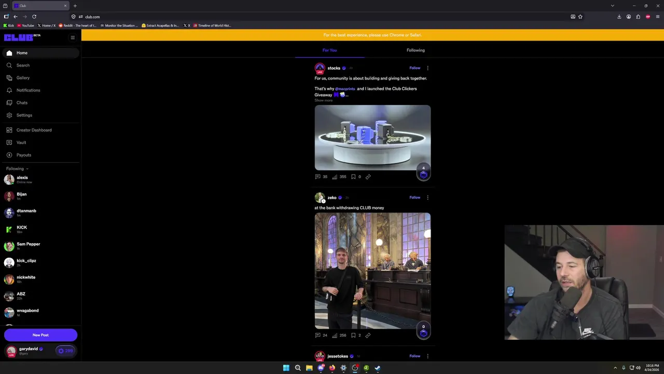The height and width of the screenshot is (374, 664).
Task: Open the zeko bank image
Action: (x=372, y=271)
